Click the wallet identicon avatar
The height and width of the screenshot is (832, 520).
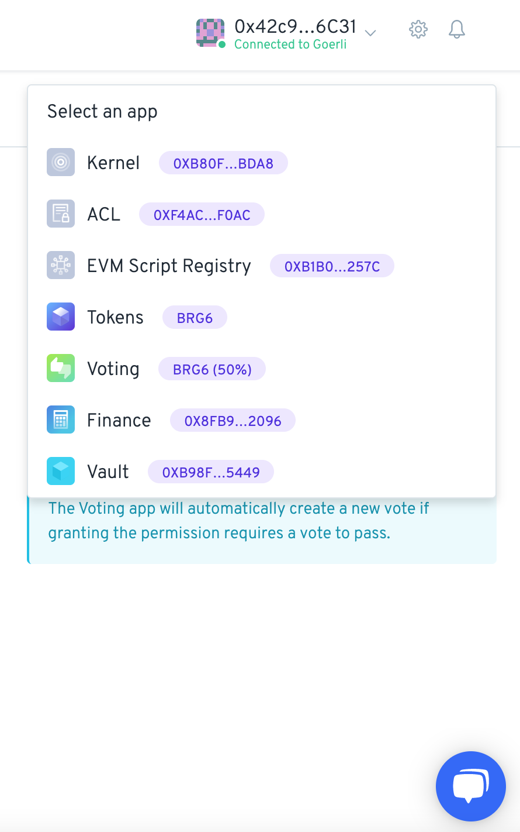[210, 33]
